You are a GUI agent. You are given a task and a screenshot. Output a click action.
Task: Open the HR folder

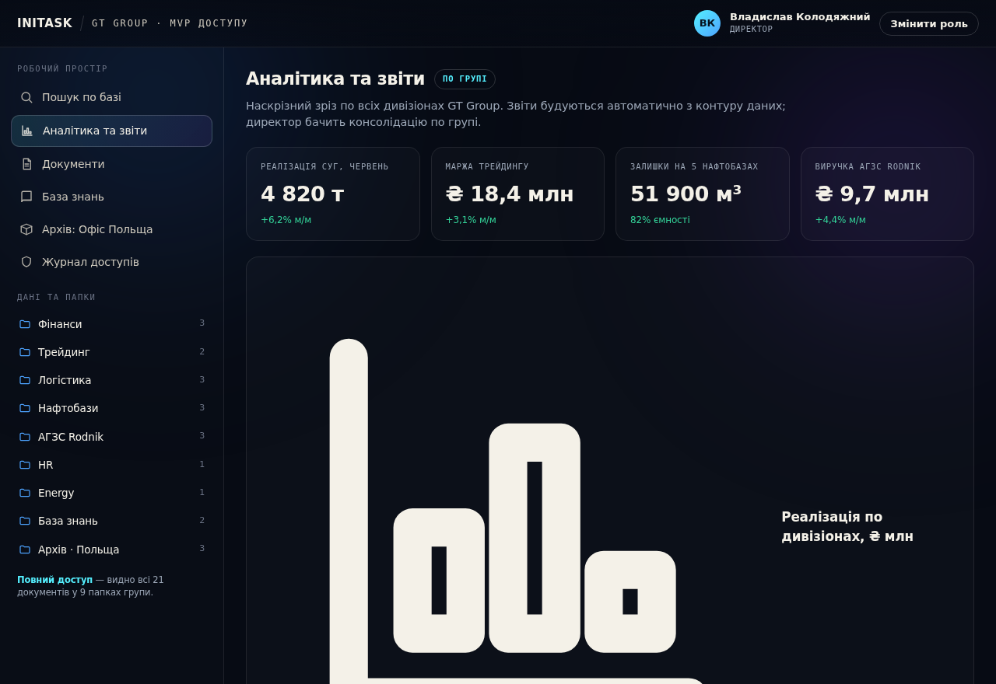pos(111,465)
